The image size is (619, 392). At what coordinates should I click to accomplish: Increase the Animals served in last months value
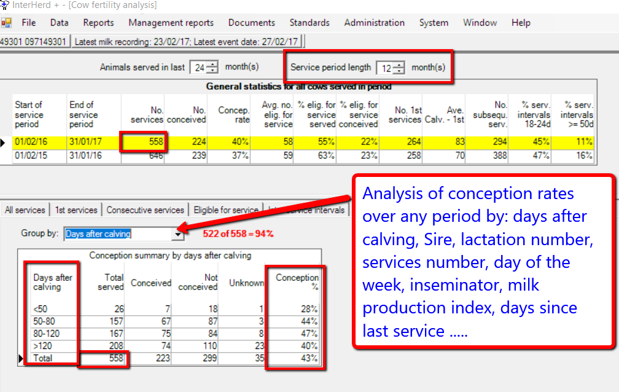(x=212, y=65)
